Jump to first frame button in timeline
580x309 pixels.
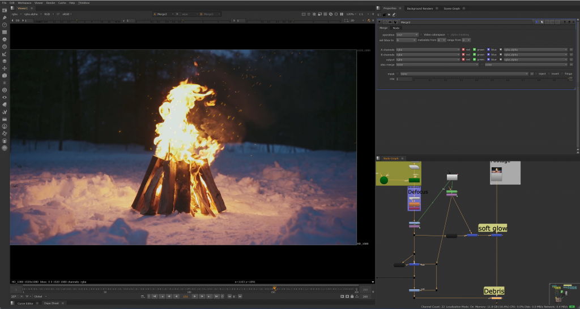pyautogui.click(x=155, y=296)
